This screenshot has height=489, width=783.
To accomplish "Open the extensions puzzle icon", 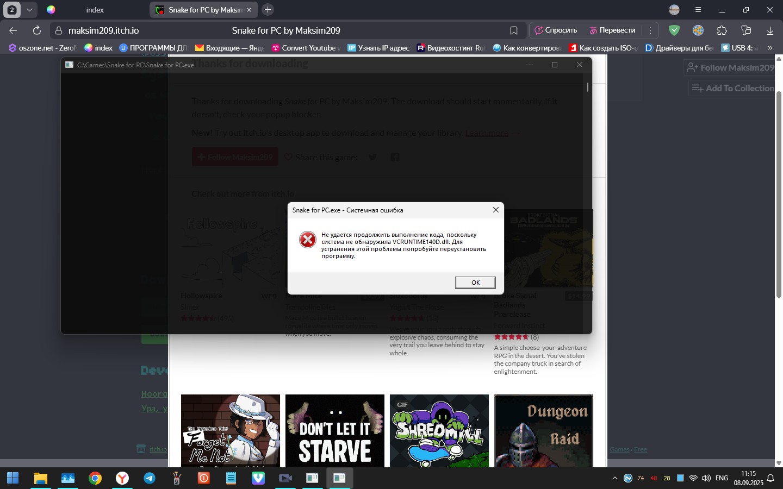I will 722,30.
